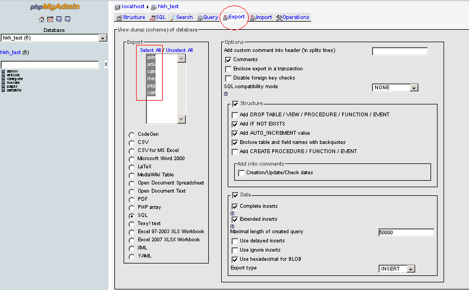Screen dimensions: 469x290
Task: Enable Add CREATE PROCEDURE option
Action: [x=235, y=152]
